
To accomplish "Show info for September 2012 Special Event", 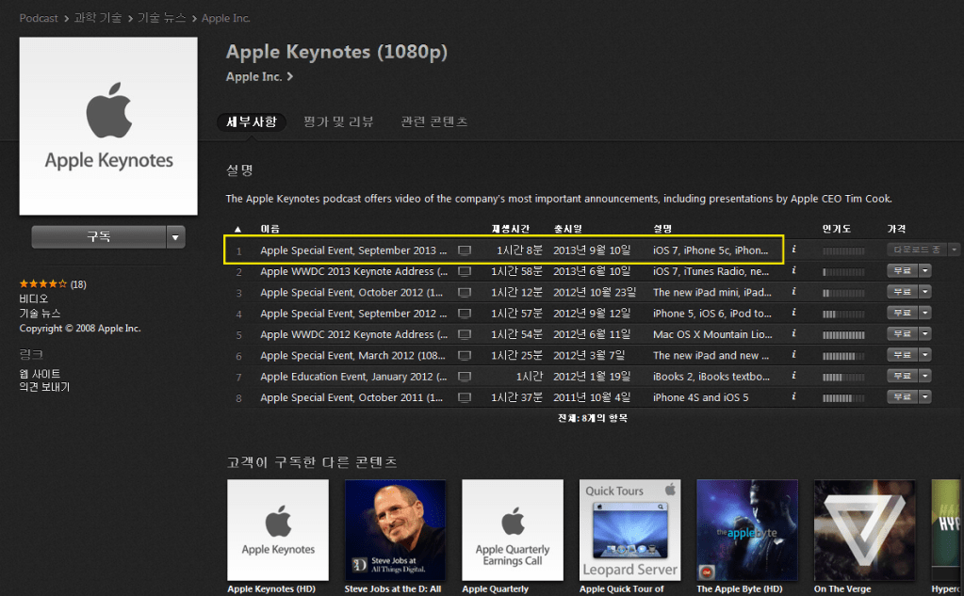I will 793,313.
